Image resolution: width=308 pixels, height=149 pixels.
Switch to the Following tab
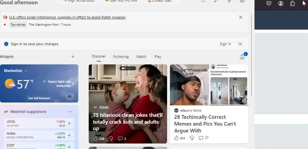point(121,57)
